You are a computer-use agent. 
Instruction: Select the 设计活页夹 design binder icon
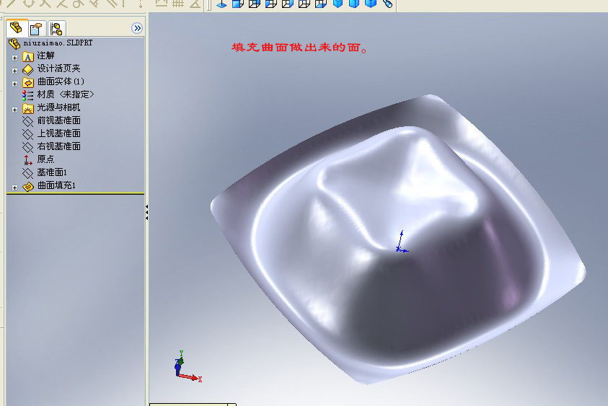pos(28,69)
